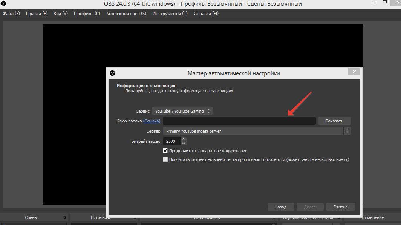Open the Профиль menu
This screenshot has height=225, width=401.
point(87,14)
